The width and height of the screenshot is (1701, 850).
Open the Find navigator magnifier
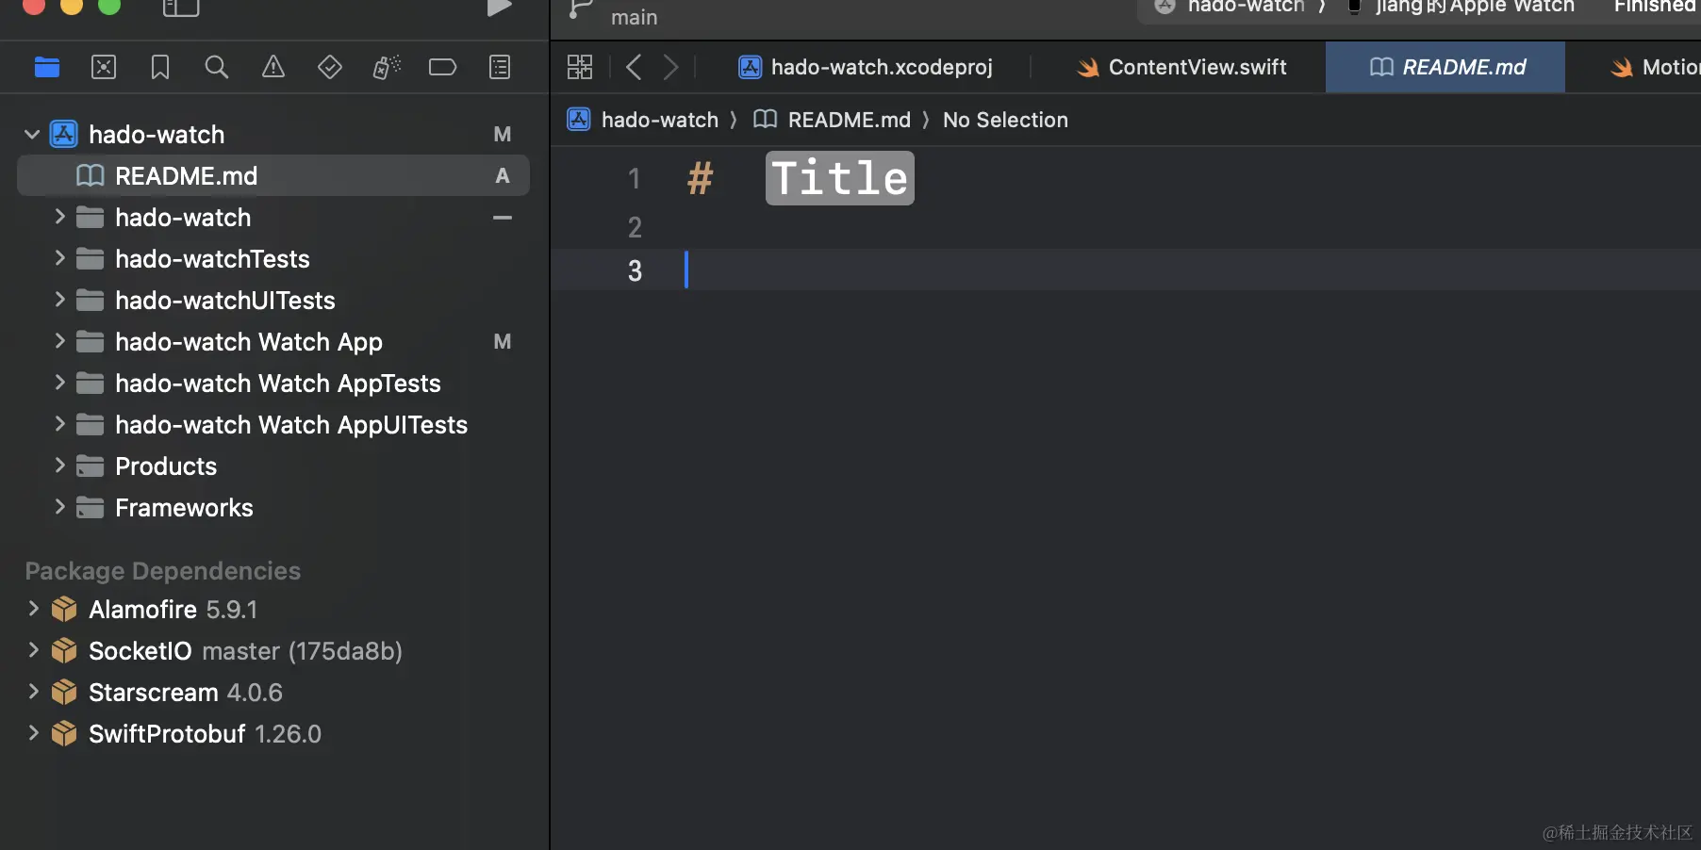coord(217,67)
